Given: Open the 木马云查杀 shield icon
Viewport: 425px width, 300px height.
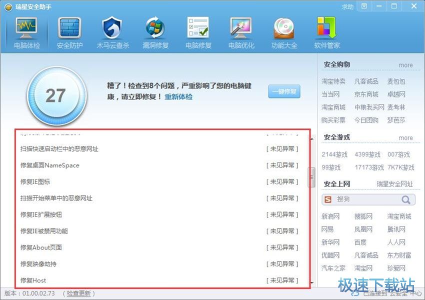Looking at the screenshot, I should tap(112, 28).
